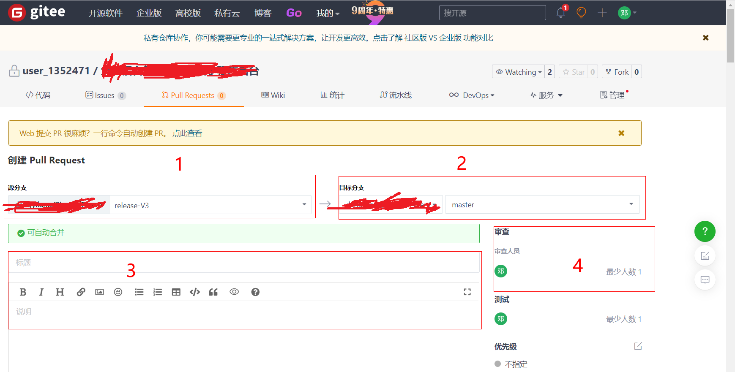Insert a code block
735x372 pixels.
click(x=195, y=292)
